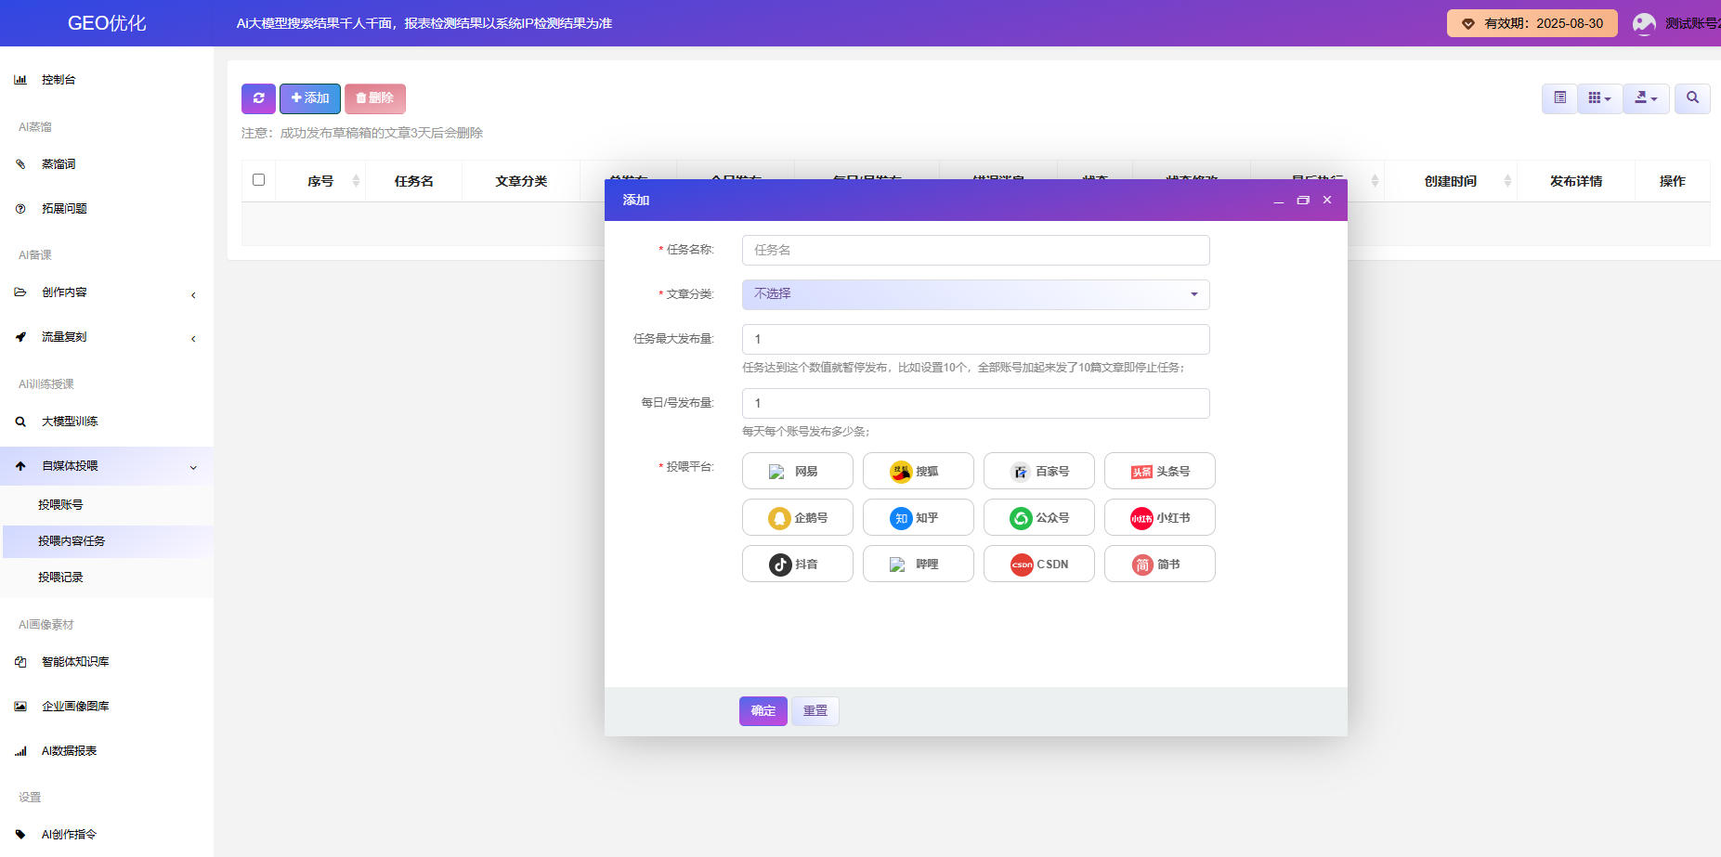Pick the 公众号 platform option
Screen dimensions: 1721x857
point(1038,517)
